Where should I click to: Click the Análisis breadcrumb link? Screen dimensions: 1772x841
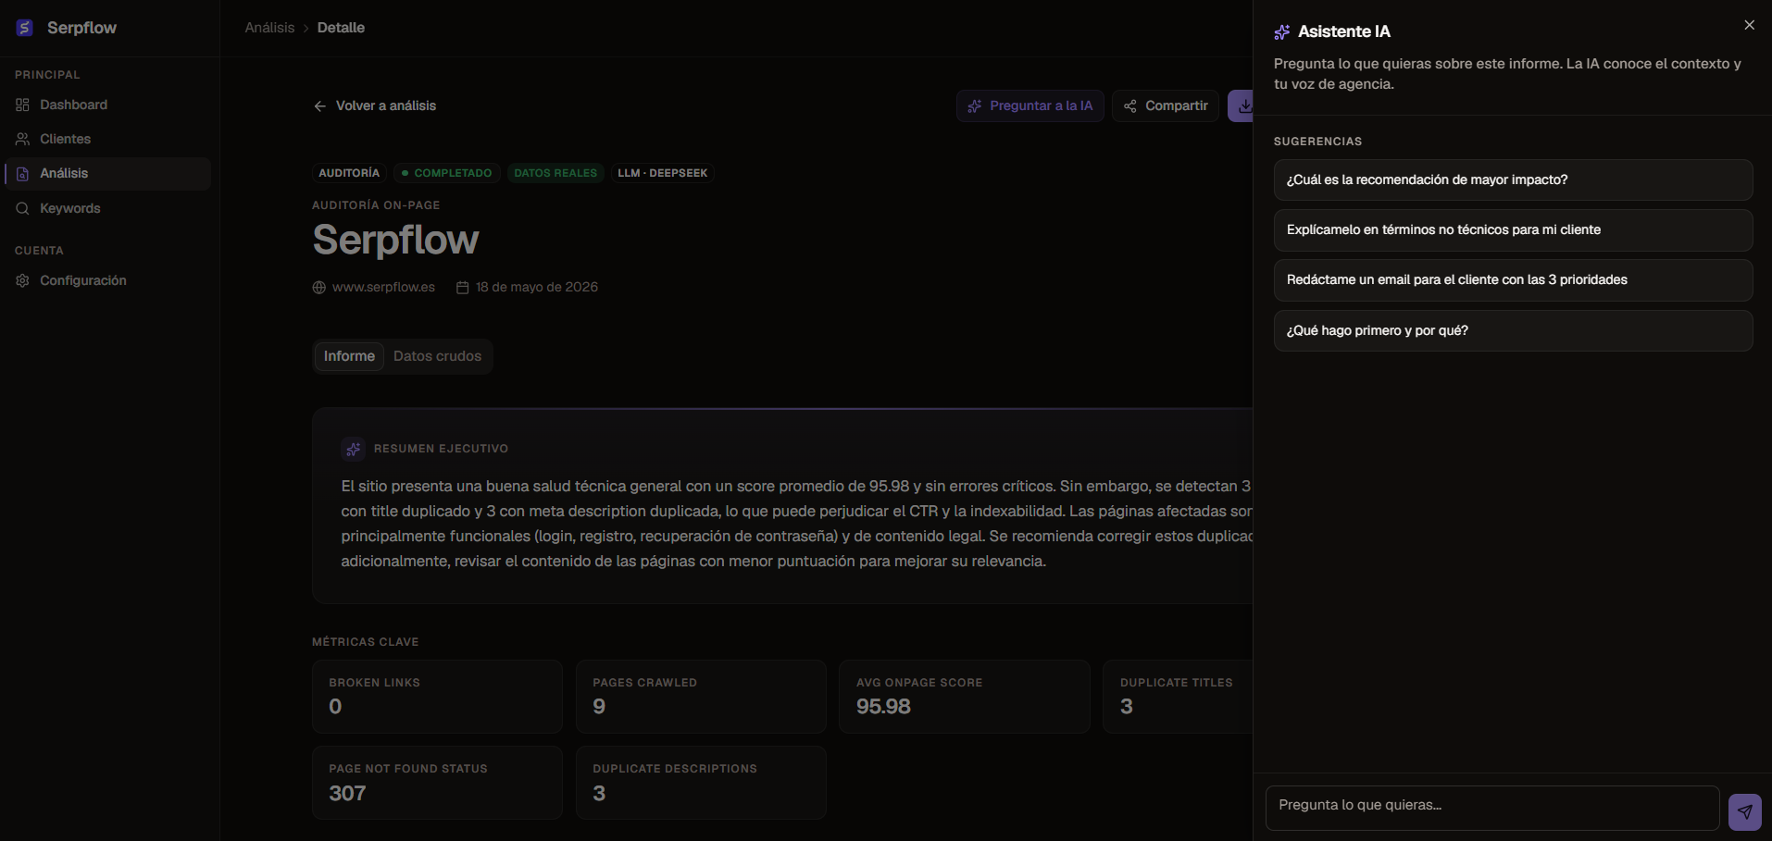[269, 28]
